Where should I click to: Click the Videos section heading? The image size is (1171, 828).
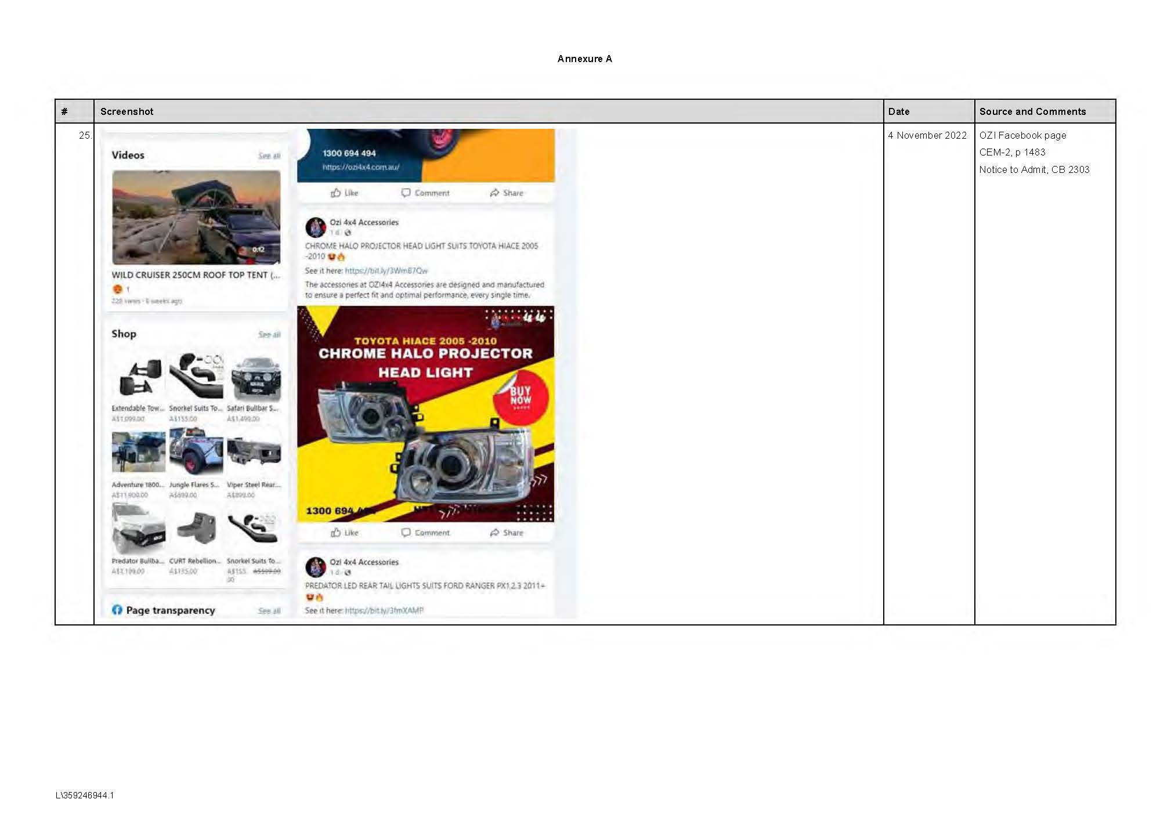[128, 155]
